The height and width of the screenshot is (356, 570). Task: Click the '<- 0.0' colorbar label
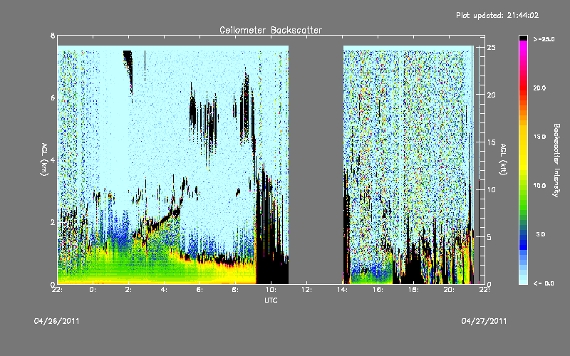544,283
